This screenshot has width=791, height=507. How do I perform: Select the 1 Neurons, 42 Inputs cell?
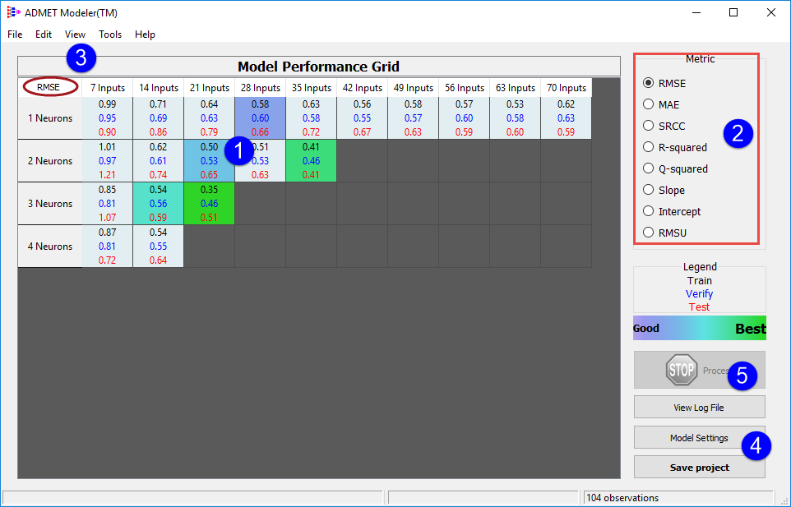[363, 118]
